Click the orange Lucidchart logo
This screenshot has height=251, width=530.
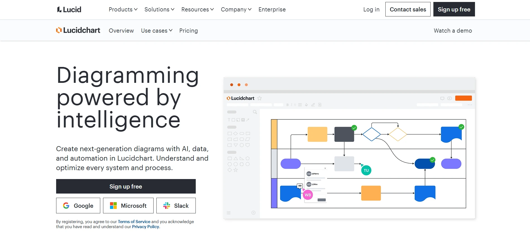click(x=78, y=30)
